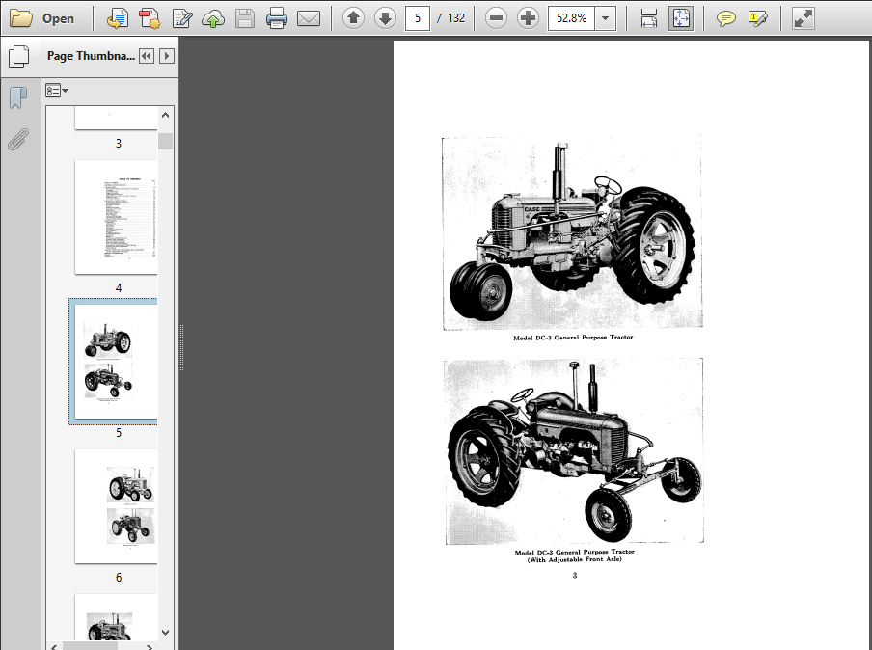This screenshot has height=650, width=872.
Task: Zoom out with the minus button
Action: pyautogui.click(x=496, y=18)
